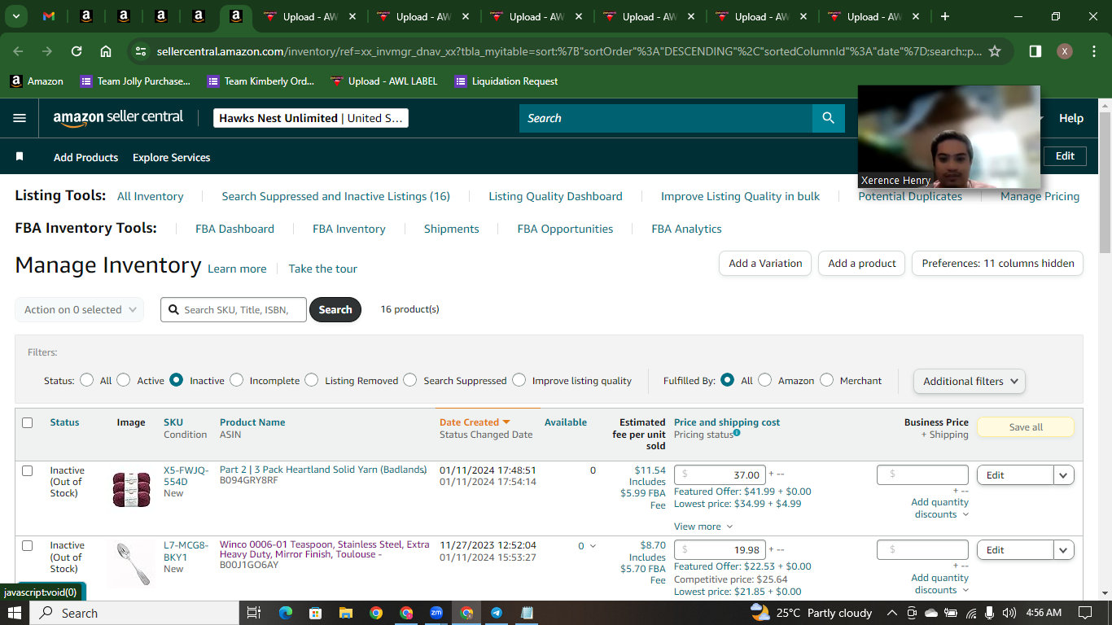The image size is (1112, 625).
Task: Open File Explorer from the taskbar
Action: point(345,613)
